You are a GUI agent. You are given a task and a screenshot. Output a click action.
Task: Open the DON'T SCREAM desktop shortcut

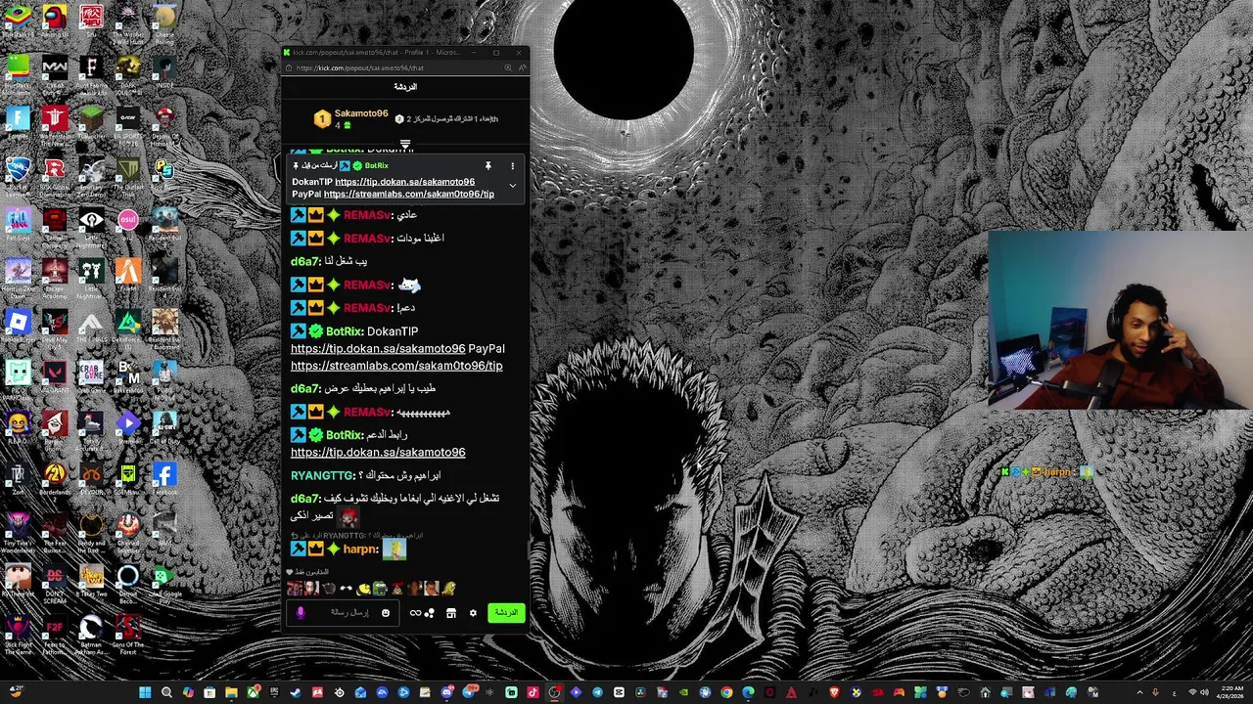point(55,577)
